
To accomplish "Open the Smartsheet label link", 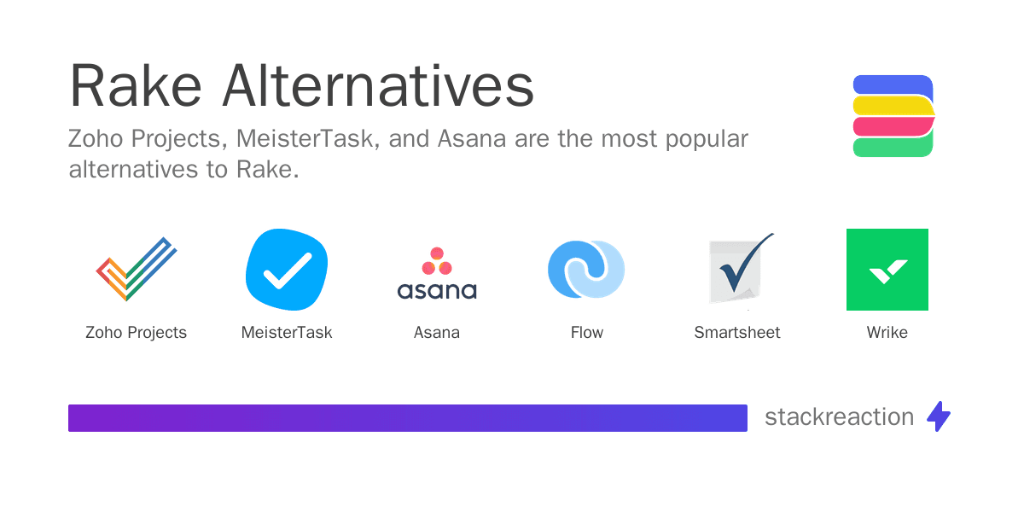I will pos(737,333).
